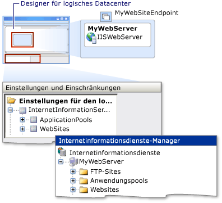Screen dimensions: 222x203
Task: Click the Einstellungen und Einschränkungen panel title
Action: pos(63,88)
